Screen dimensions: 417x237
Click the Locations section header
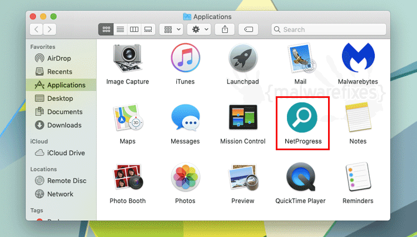tap(43, 169)
